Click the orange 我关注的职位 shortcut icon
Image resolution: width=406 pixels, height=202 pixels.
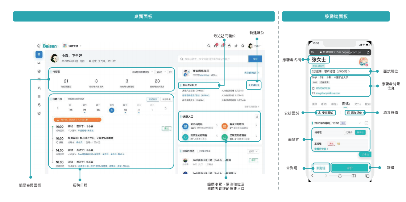point(225,126)
